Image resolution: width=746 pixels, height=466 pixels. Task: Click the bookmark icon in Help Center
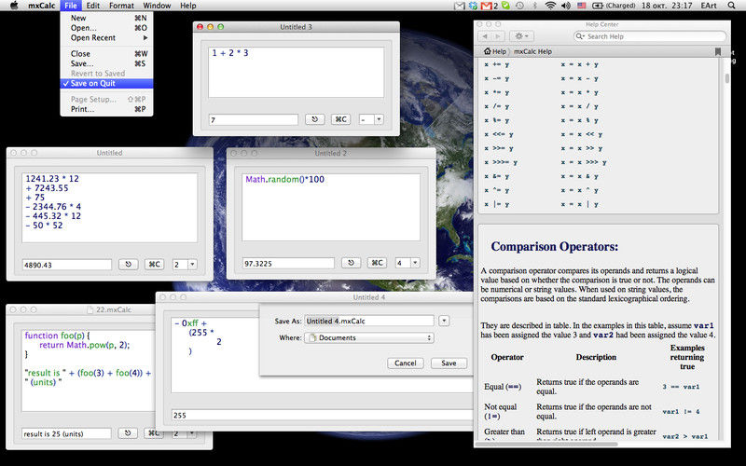717,51
